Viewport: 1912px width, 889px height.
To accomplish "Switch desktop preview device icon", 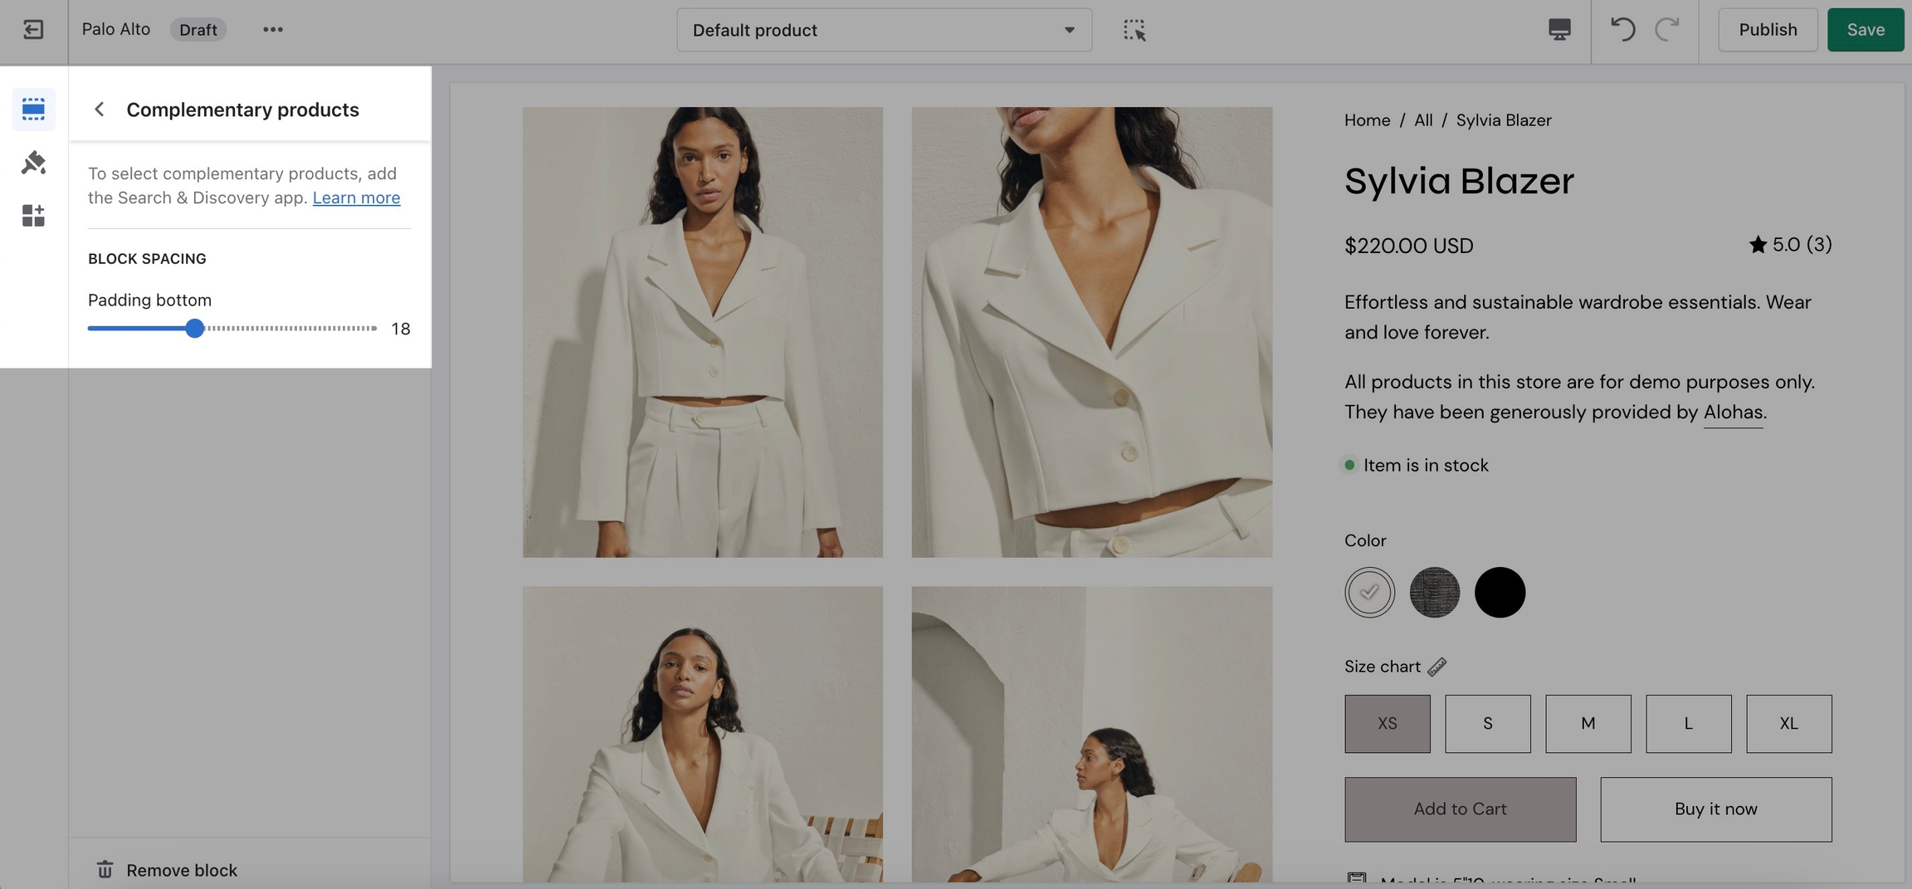I will [x=1559, y=30].
